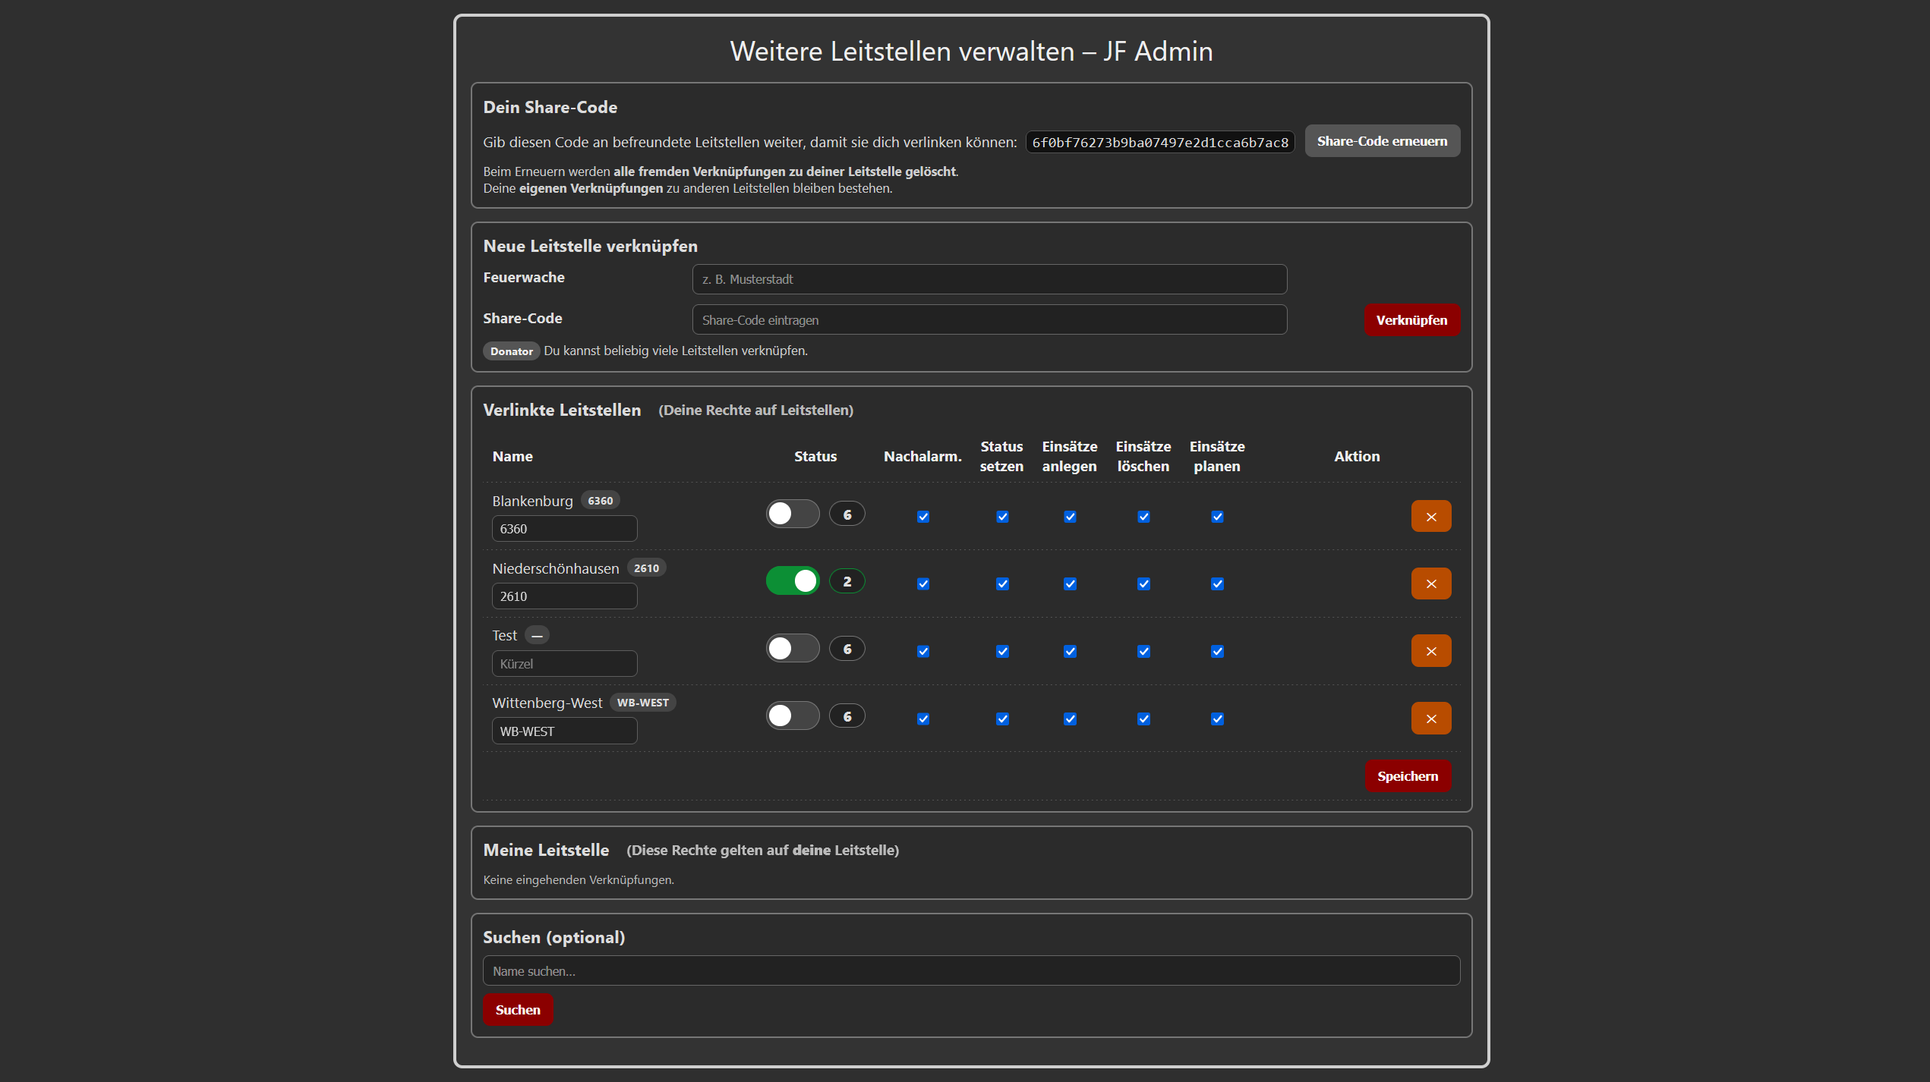This screenshot has width=1930, height=1082.
Task: Save changes with Speichern button
Action: coord(1407,776)
